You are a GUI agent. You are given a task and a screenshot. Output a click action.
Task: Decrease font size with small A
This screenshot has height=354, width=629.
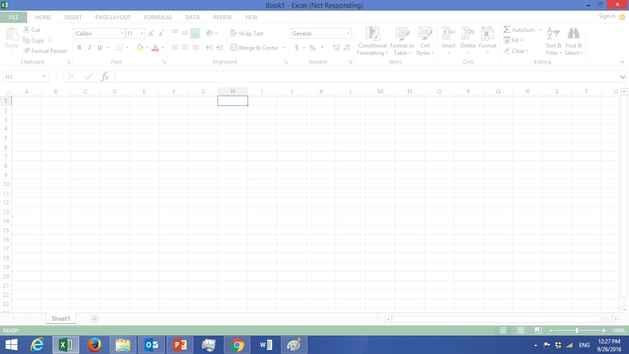[161, 34]
